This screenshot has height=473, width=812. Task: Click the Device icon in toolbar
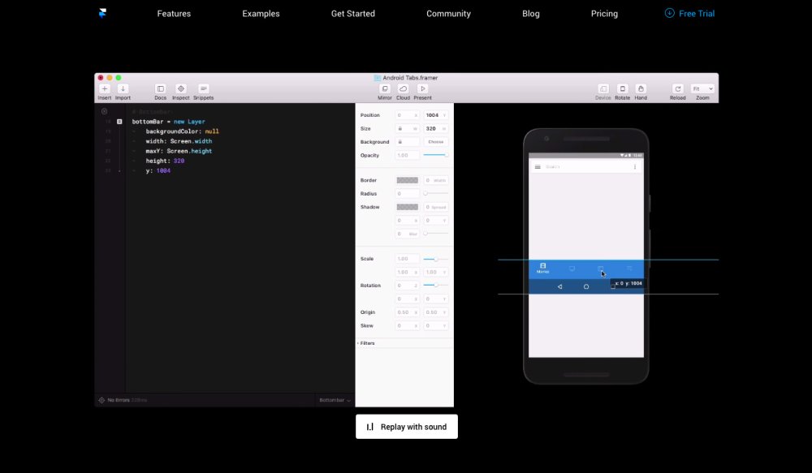tap(603, 89)
